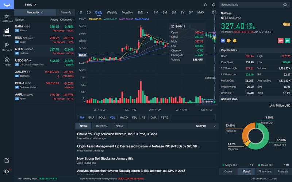This screenshot has width=292, height=182.
Task: Sort watchlist by Price column
Action: pos(54,20)
